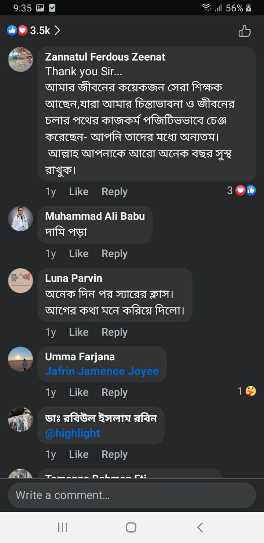
Task: Tap the thumbs-up like icon at top right
Action: tap(245, 31)
